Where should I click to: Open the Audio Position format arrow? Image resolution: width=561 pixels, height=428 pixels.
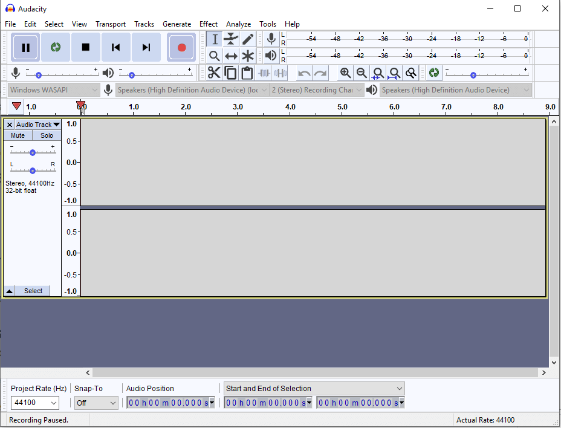(x=212, y=403)
